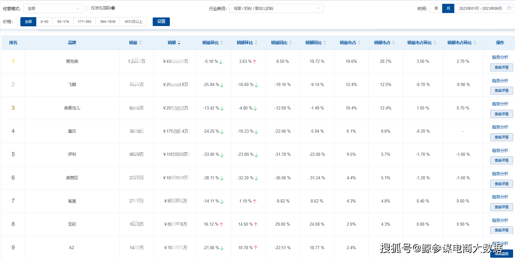Select the 177~393 price range
Image resolution: width=515 pixels, height=259 pixels.
tap(85, 22)
